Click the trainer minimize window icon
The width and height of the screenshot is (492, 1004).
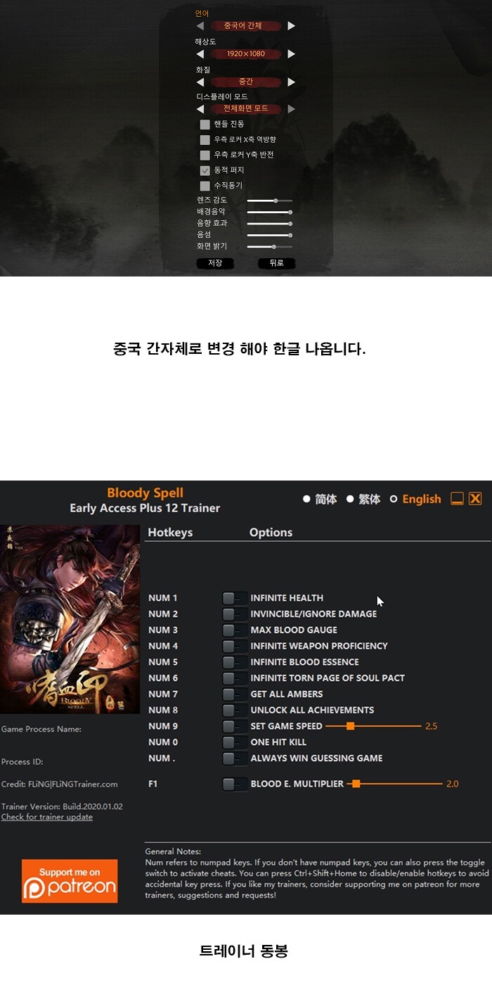(457, 499)
